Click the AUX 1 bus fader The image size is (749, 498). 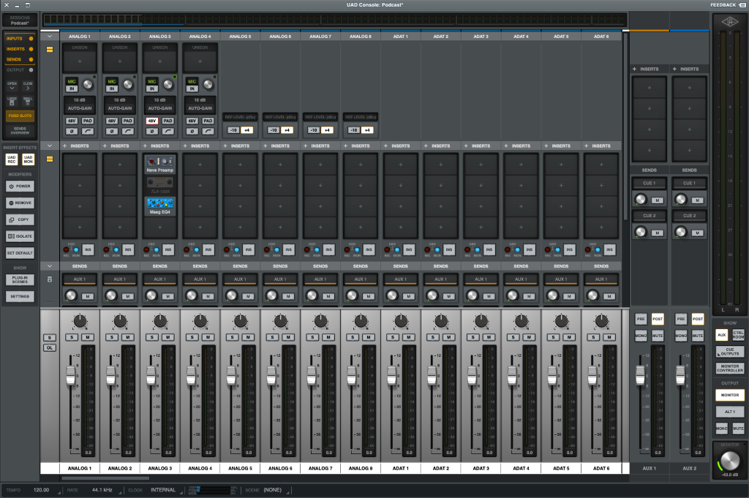[x=641, y=374]
